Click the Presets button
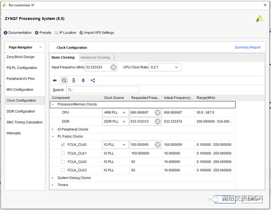The height and width of the screenshot is (210, 271). tap(43, 33)
